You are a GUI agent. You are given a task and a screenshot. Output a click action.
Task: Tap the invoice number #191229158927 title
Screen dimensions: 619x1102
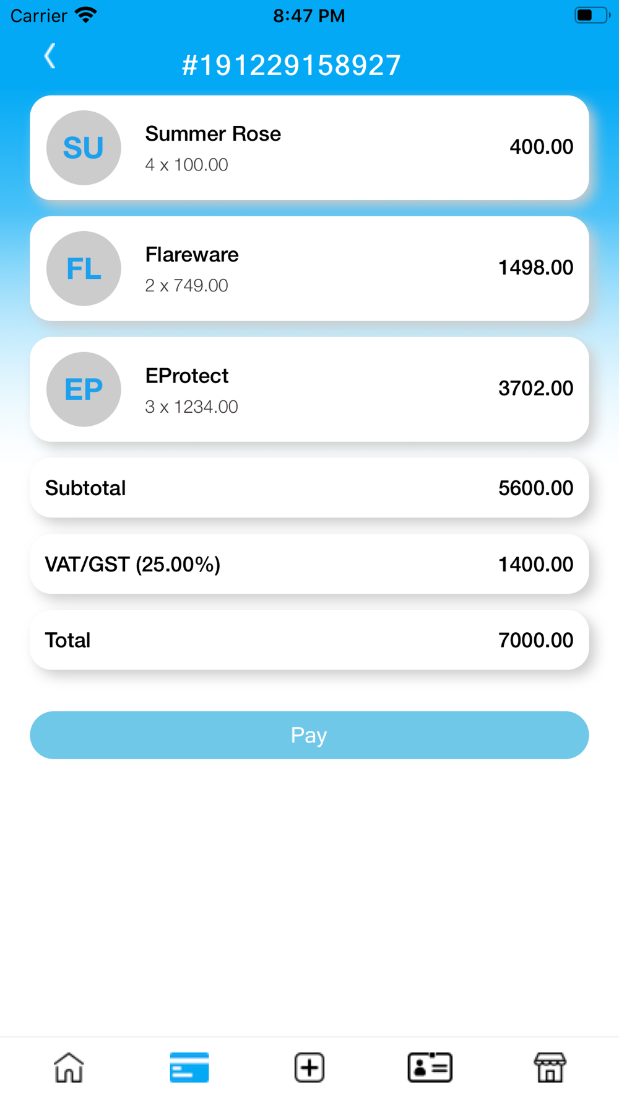(291, 65)
